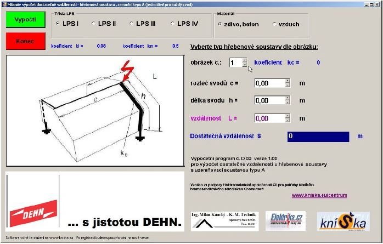Click the Elektrika.cz logo

tap(285, 221)
